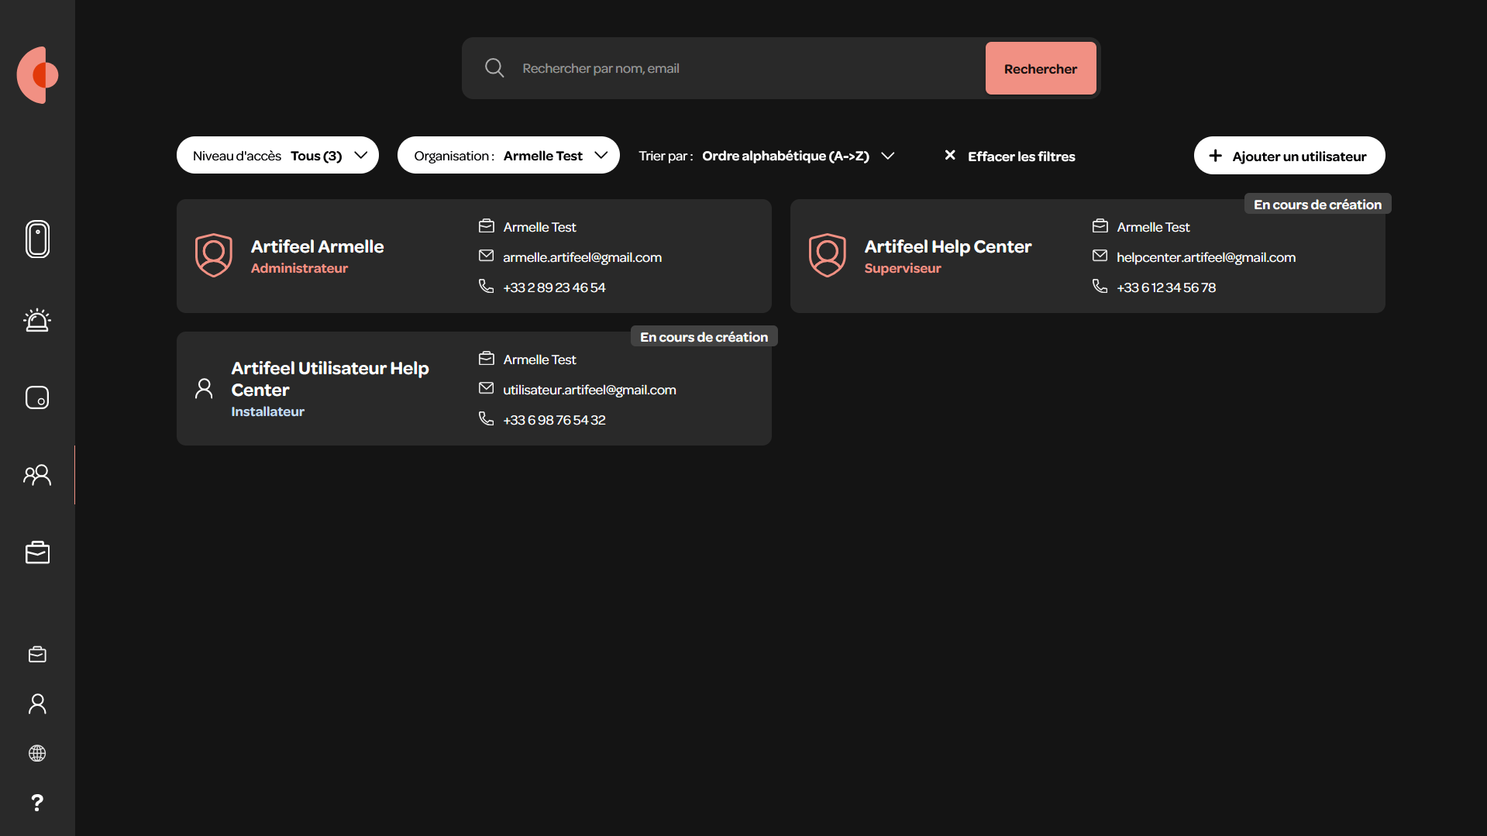The image size is (1487, 836).
Task: Open the globe language icon
Action: tap(37, 753)
